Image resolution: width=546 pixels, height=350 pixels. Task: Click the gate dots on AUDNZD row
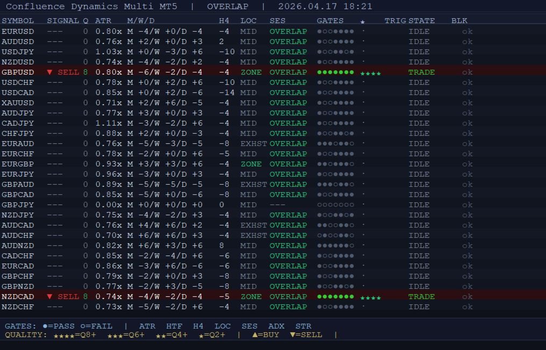(x=336, y=246)
